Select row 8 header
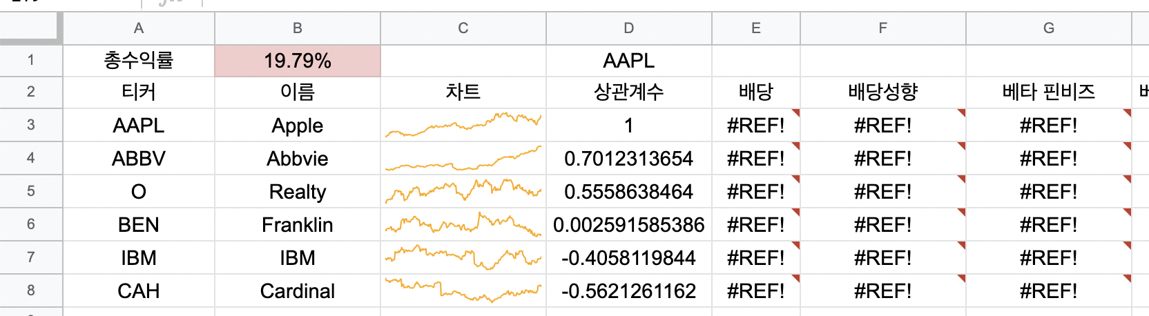Image resolution: width=1149 pixels, height=316 pixels. [x=31, y=290]
